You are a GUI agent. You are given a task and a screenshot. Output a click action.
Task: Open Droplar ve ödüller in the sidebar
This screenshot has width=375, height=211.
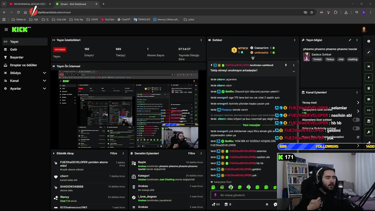coord(25,65)
